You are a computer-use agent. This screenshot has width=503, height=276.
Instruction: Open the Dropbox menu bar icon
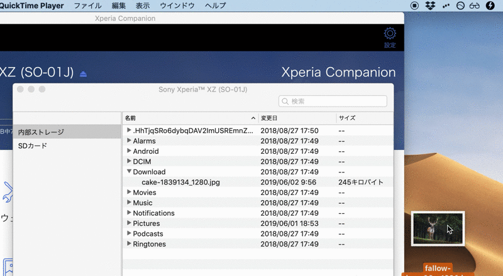pos(430,6)
